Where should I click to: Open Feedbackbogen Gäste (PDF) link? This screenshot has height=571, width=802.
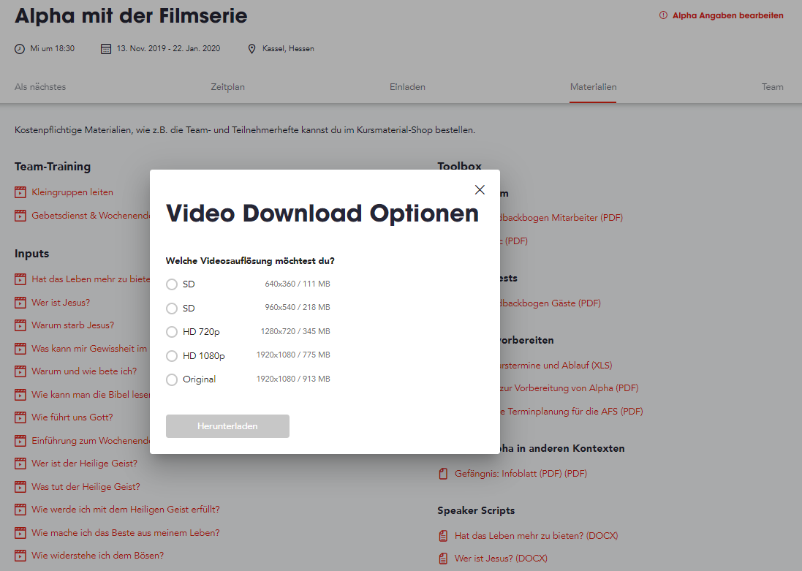click(x=551, y=303)
